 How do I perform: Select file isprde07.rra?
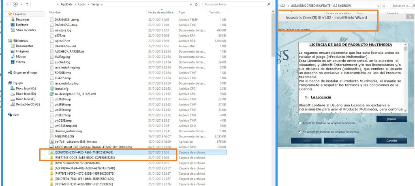pos(62,41)
